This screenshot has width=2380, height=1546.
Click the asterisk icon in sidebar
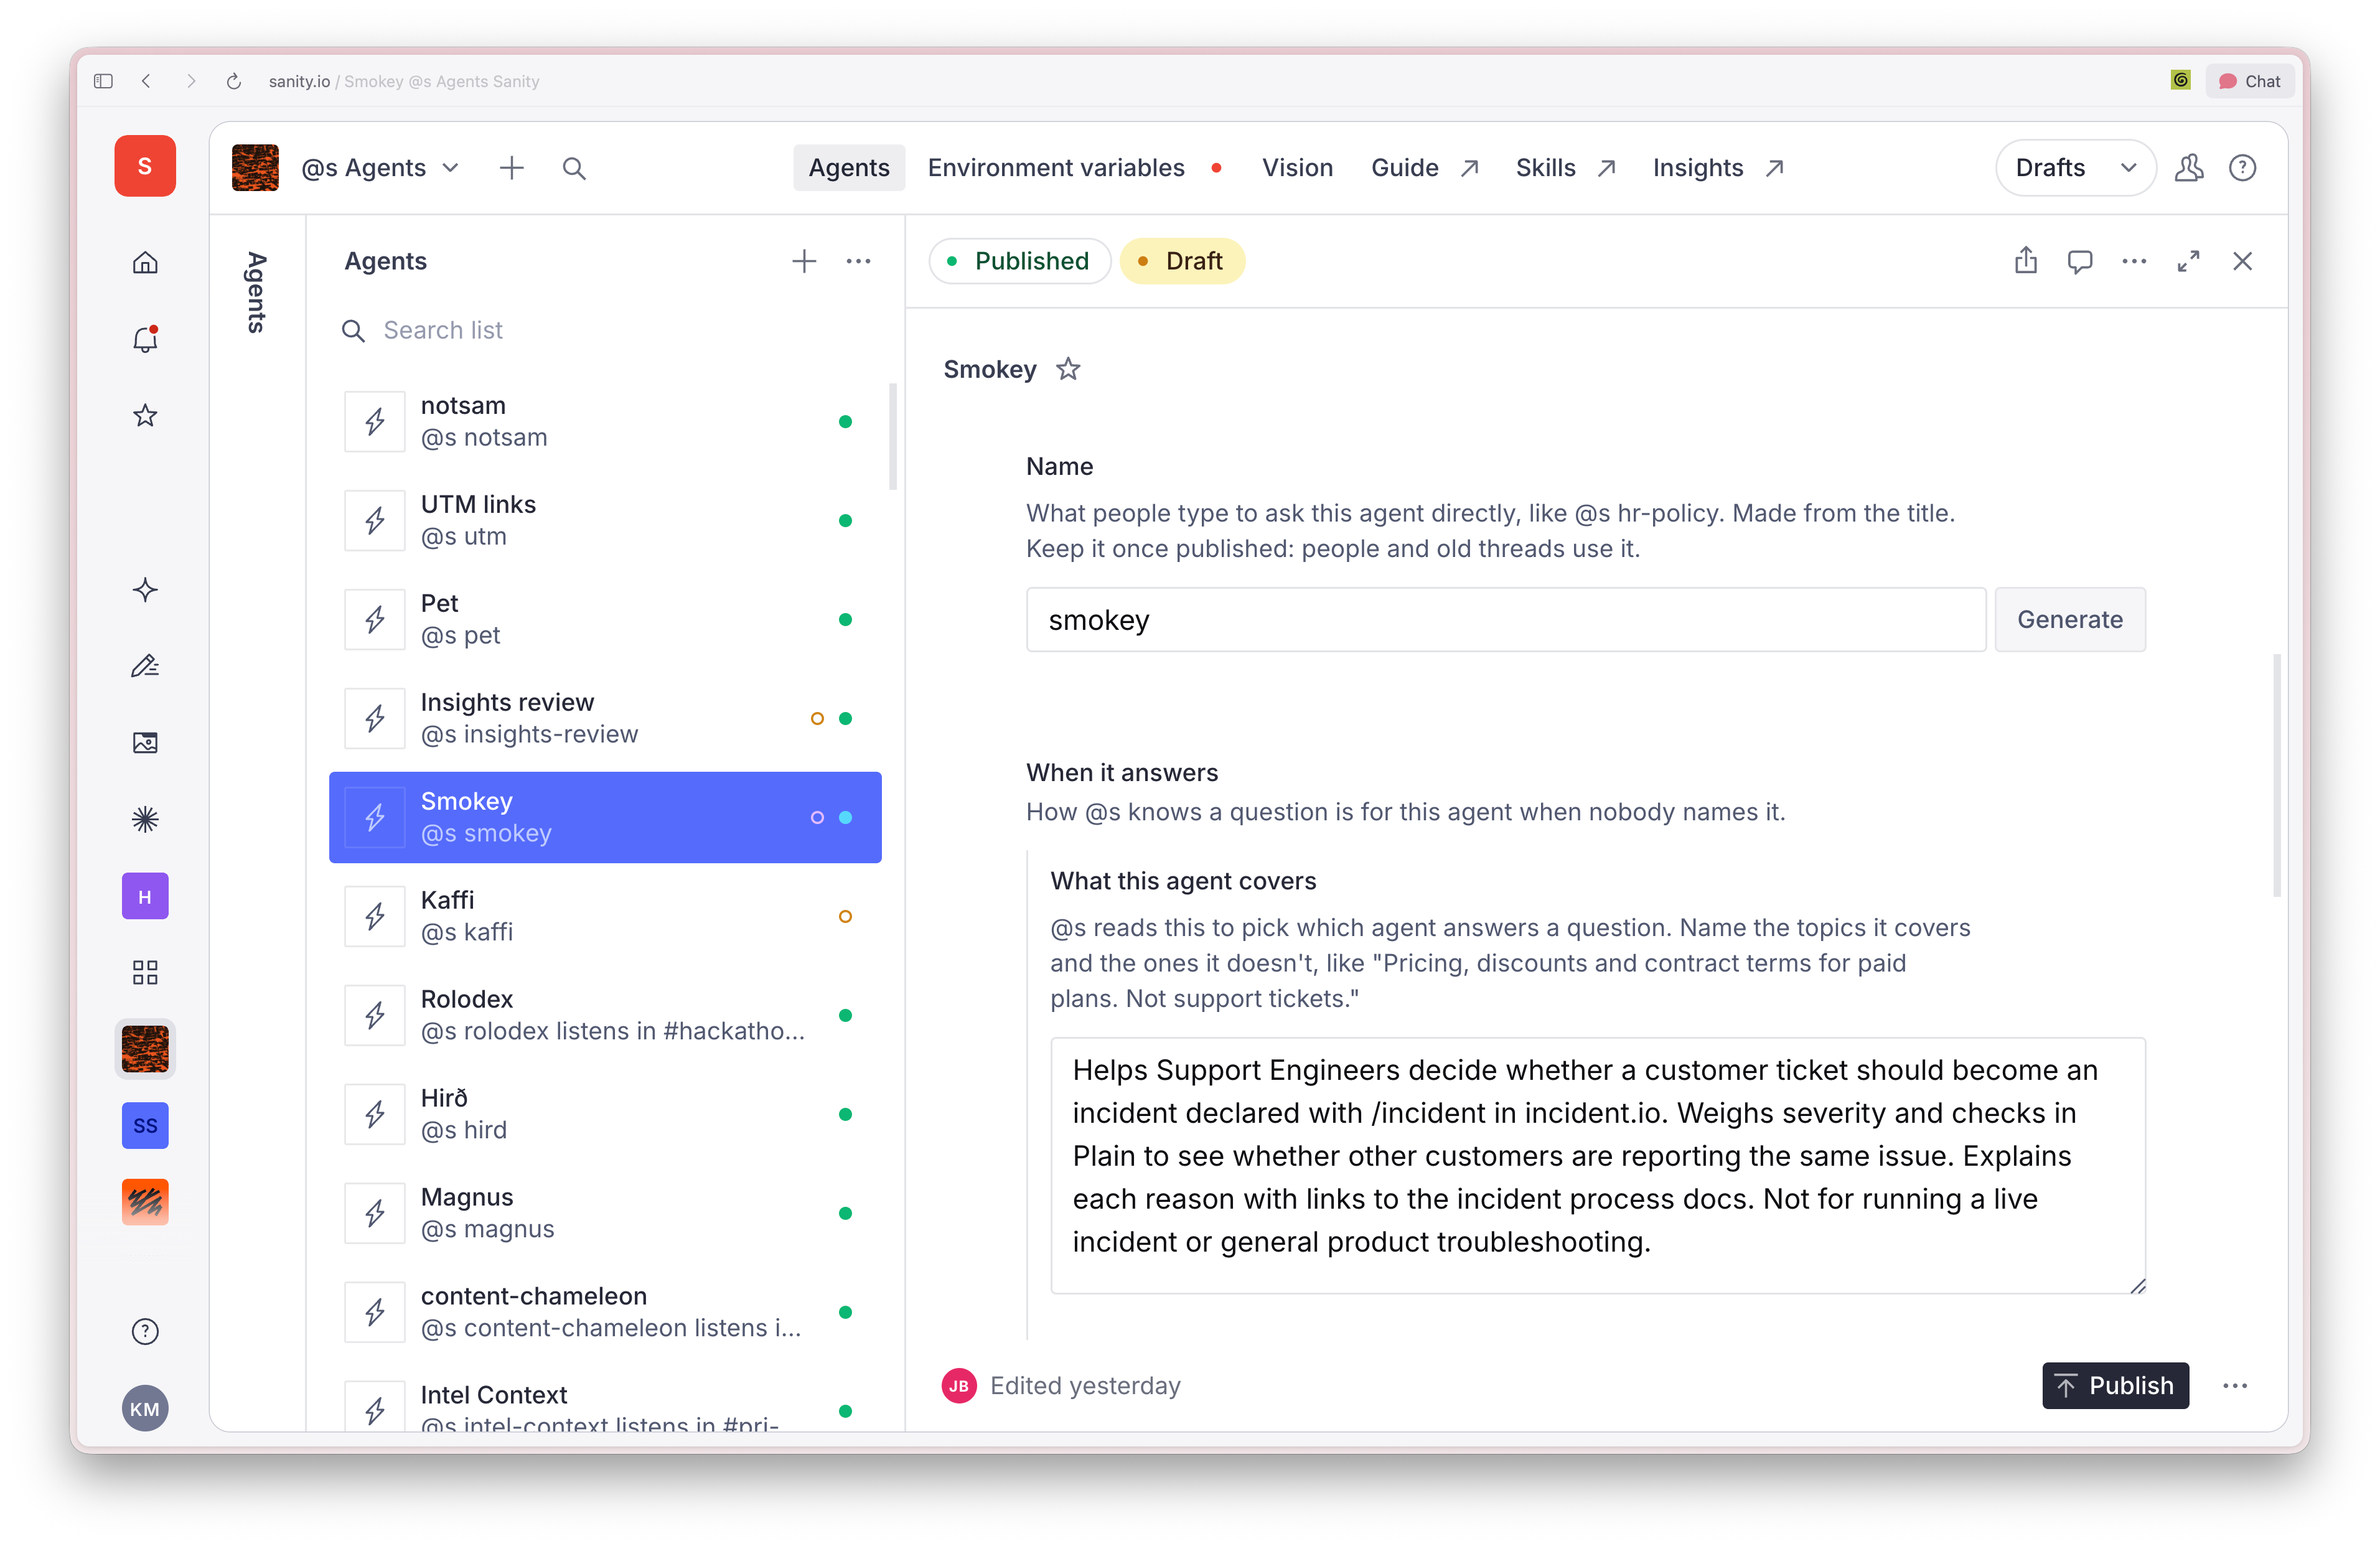point(145,820)
